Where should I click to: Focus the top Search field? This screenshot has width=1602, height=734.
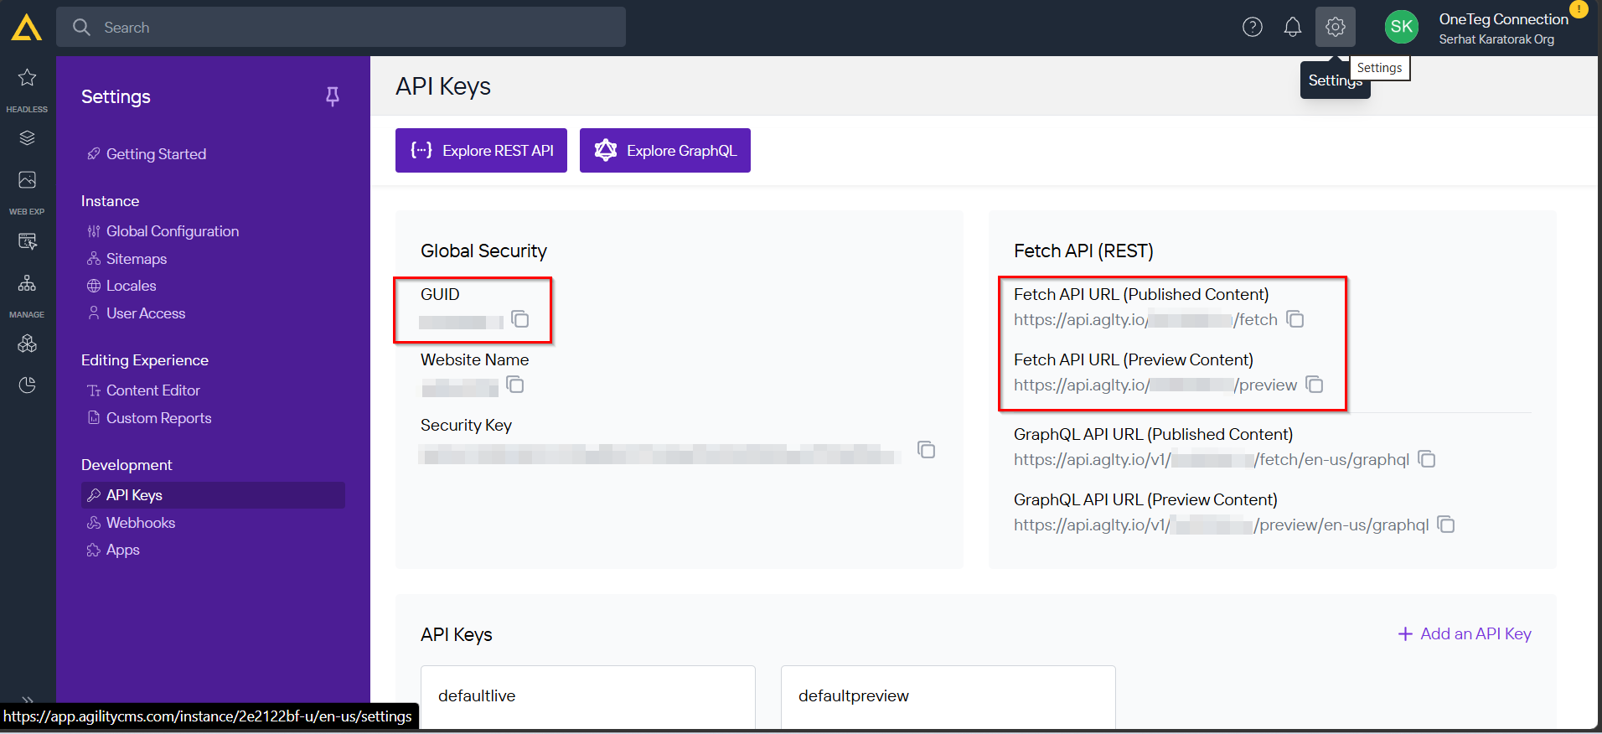341,27
